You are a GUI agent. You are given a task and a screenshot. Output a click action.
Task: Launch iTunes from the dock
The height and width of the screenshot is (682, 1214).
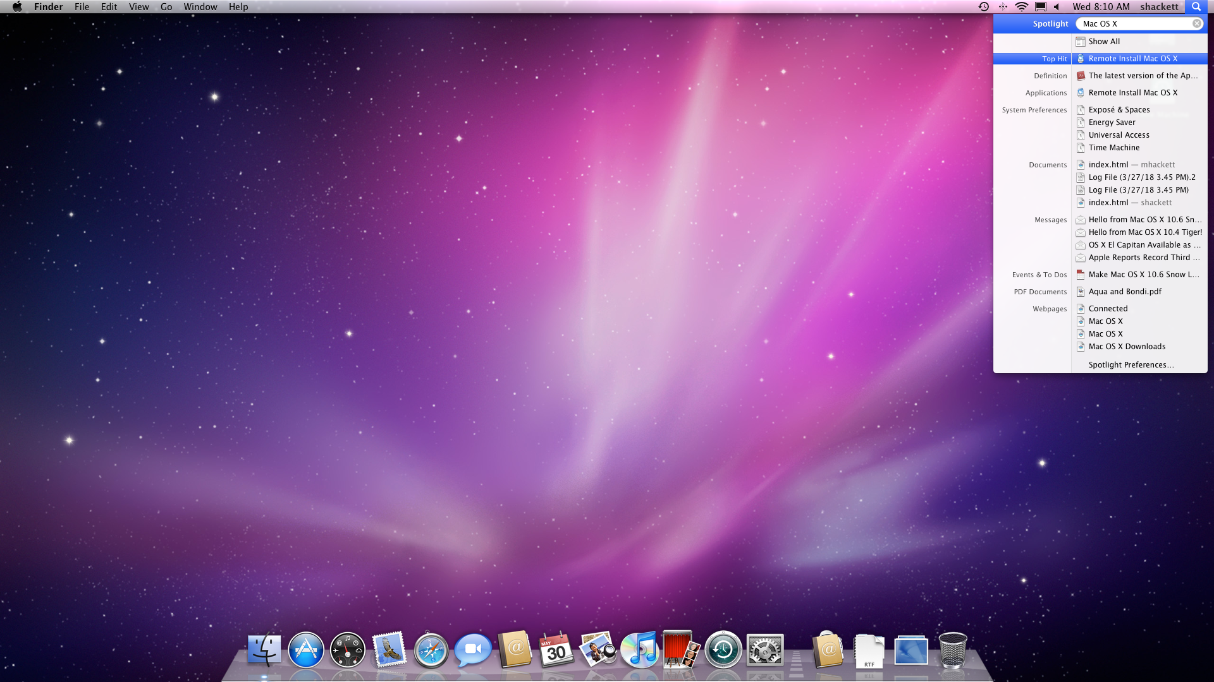pos(640,650)
